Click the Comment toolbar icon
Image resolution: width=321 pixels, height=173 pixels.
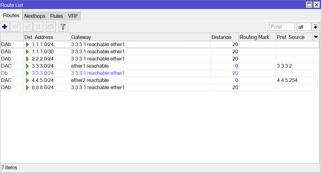(51, 27)
